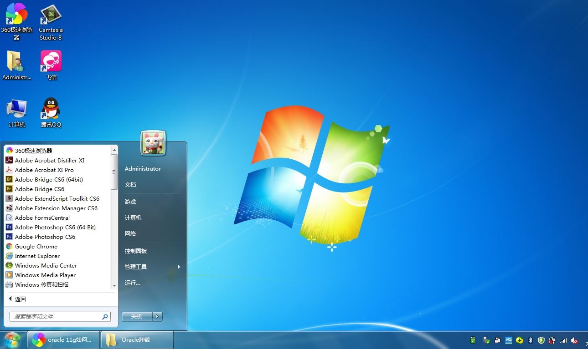Click the green shield lightning tray icon
This screenshot has height=349, width=588.
click(542, 340)
